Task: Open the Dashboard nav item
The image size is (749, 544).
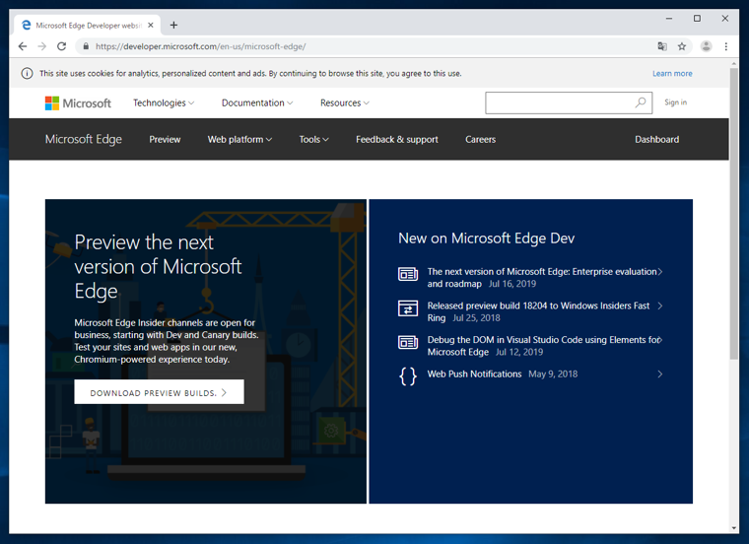Action: tap(656, 140)
